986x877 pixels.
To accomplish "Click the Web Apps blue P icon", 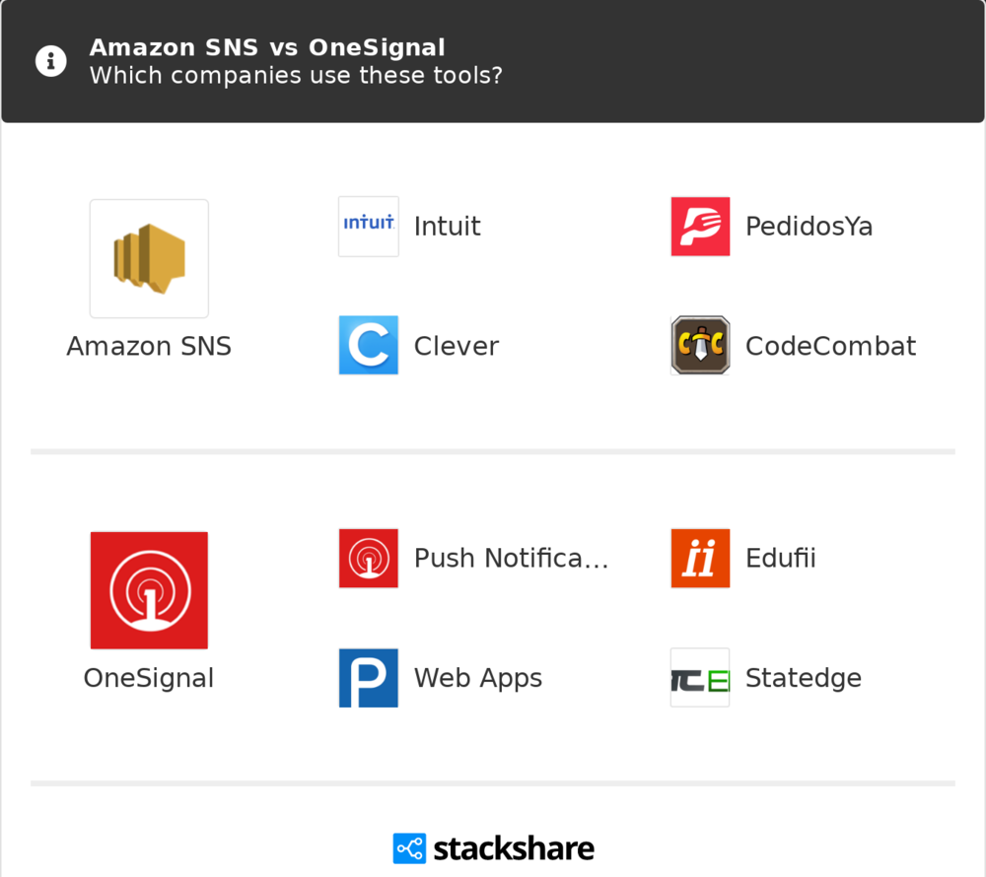I will click(369, 678).
